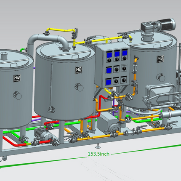Image resolution: width=181 pixels, height=181 pixels.
Task: Select the centrifugal pump beneath control panel
Action: click(x=109, y=123)
